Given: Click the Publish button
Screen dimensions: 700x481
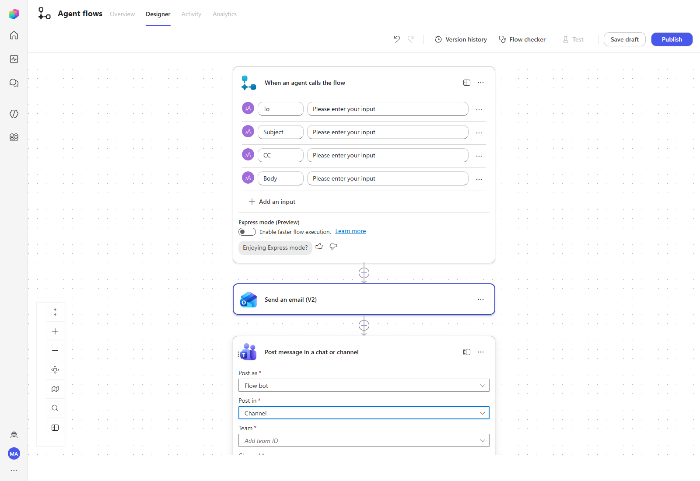Looking at the screenshot, I should pyautogui.click(x=672, y=39).
